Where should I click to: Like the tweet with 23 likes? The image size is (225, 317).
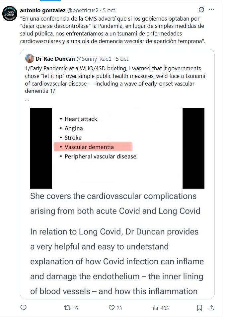click(x=111, y=308)
